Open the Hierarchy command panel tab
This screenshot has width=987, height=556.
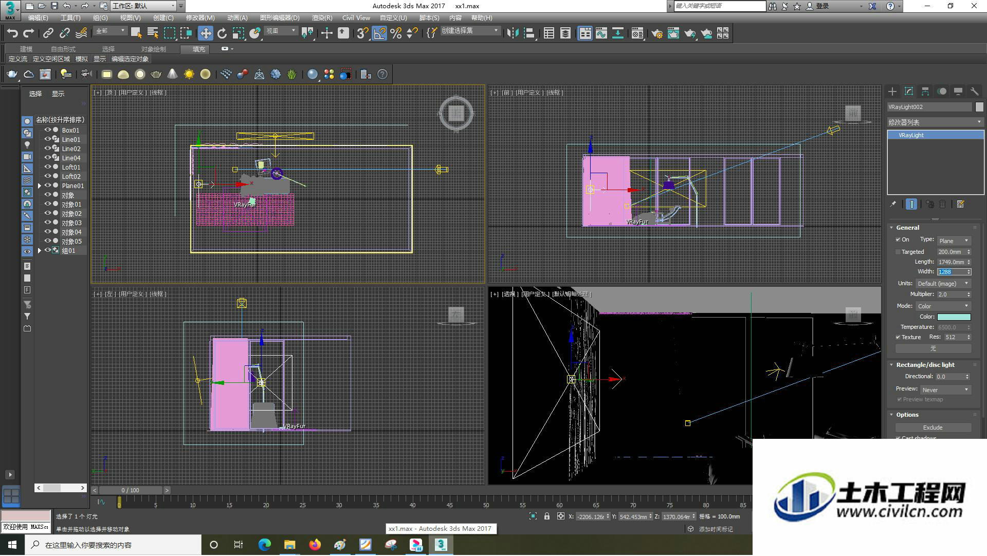(925, 91)
